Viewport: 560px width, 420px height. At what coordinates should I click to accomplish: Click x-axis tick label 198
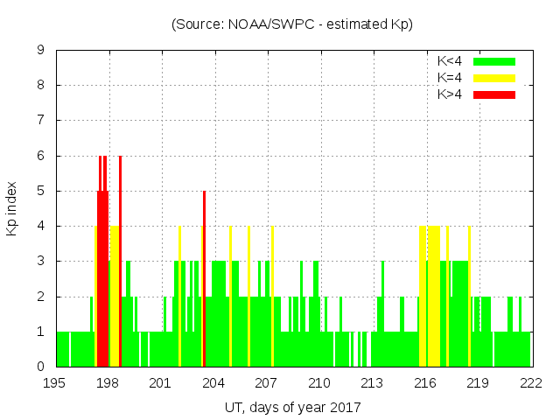(108, 382)
